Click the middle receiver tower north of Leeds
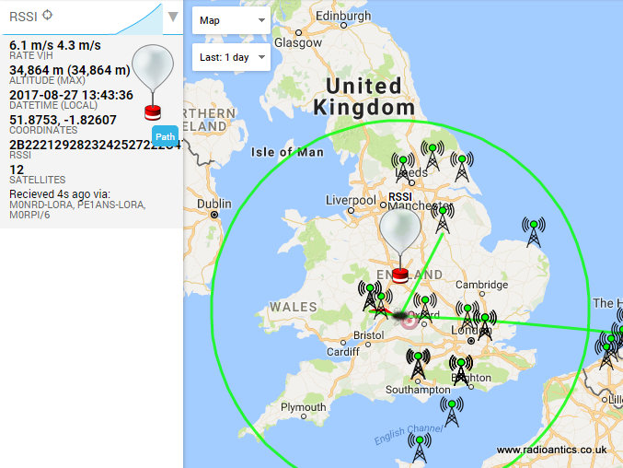The height and width of the screenshot is (468, 623). (433, 157)
